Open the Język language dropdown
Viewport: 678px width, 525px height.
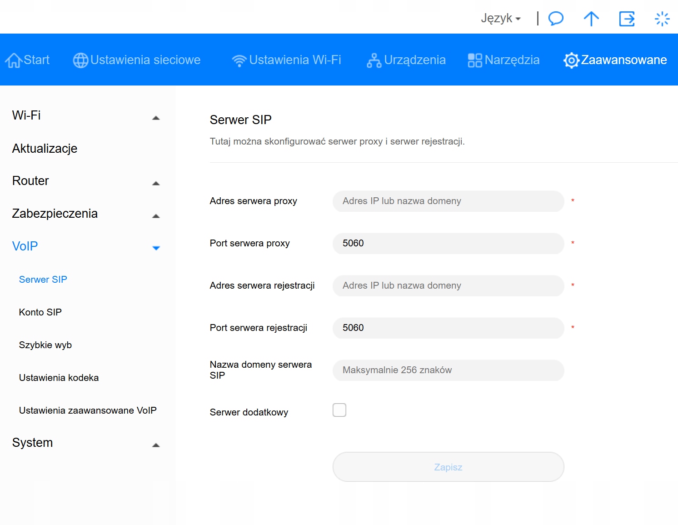pos(501,19)
